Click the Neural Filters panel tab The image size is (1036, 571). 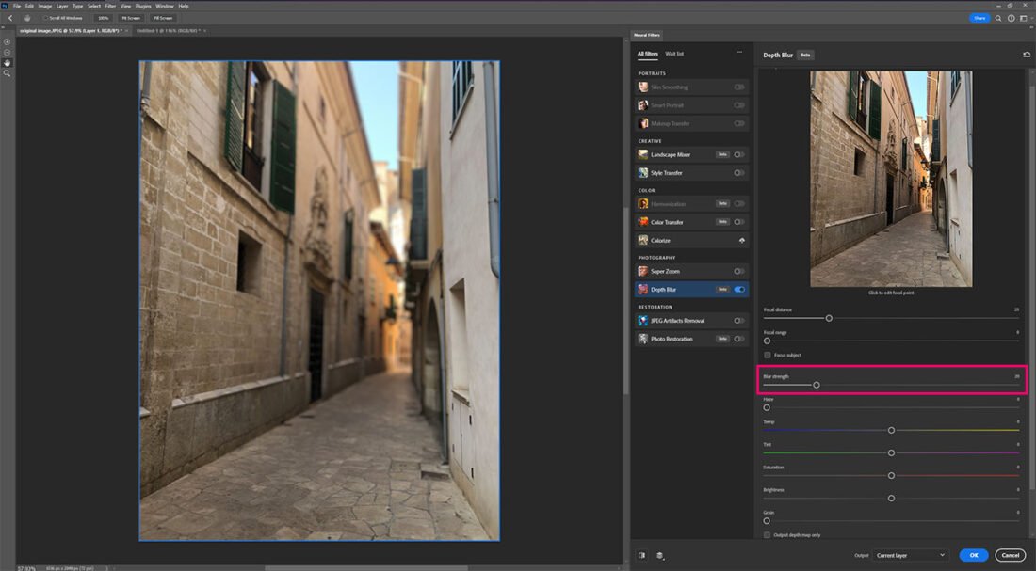[x=647, y=35]
